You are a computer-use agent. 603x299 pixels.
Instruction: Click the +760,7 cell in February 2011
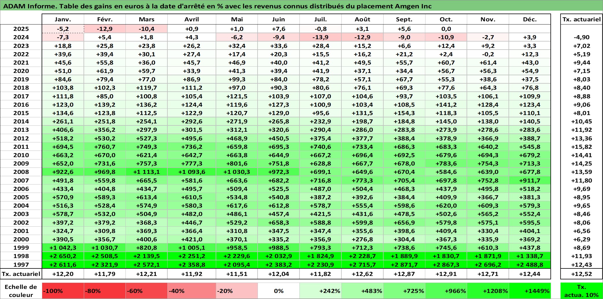(x=105, y=147)
